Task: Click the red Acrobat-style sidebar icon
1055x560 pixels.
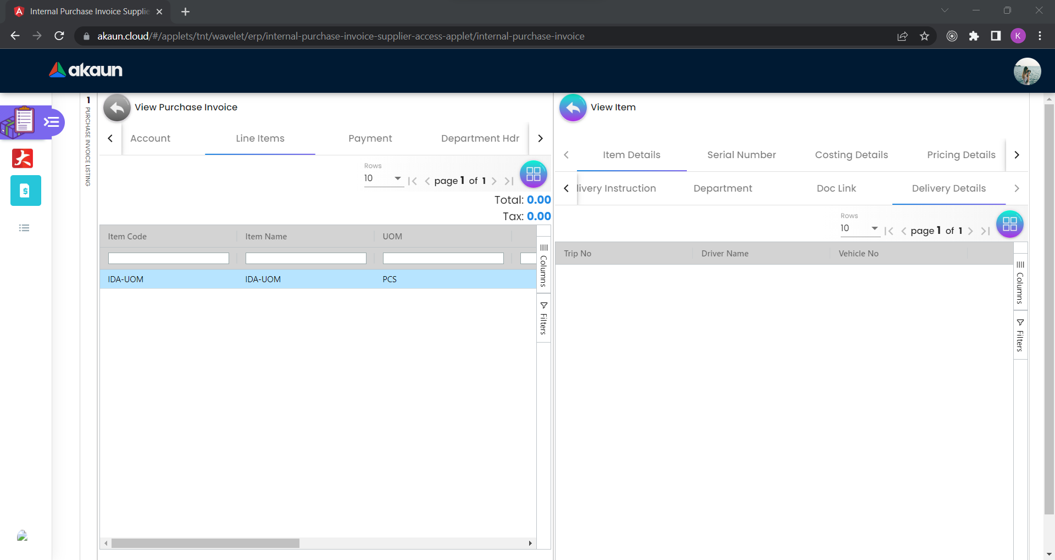Action: (23, 158)
